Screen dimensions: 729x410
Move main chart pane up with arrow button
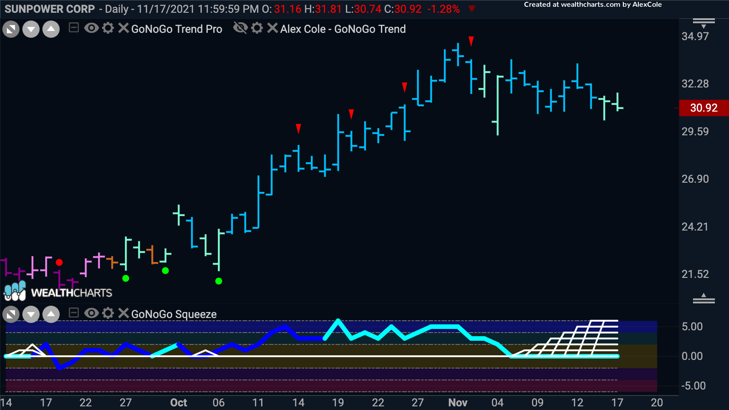coord(51,30)
